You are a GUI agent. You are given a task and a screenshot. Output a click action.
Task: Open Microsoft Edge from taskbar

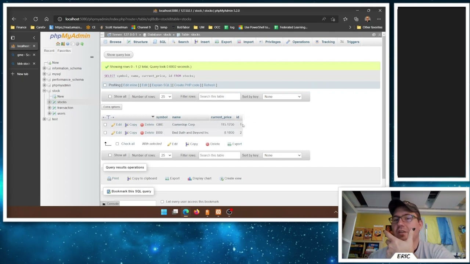pos(186,212)
